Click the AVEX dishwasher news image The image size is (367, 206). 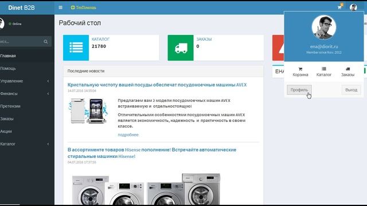coord(88,111)
